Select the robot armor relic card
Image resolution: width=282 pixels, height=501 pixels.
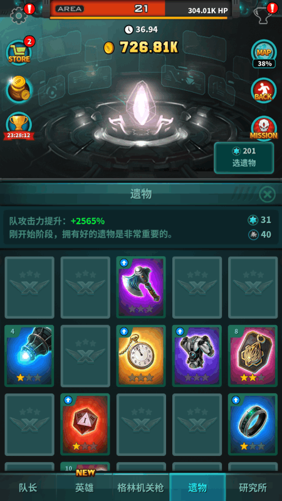[x=197, y=356]
